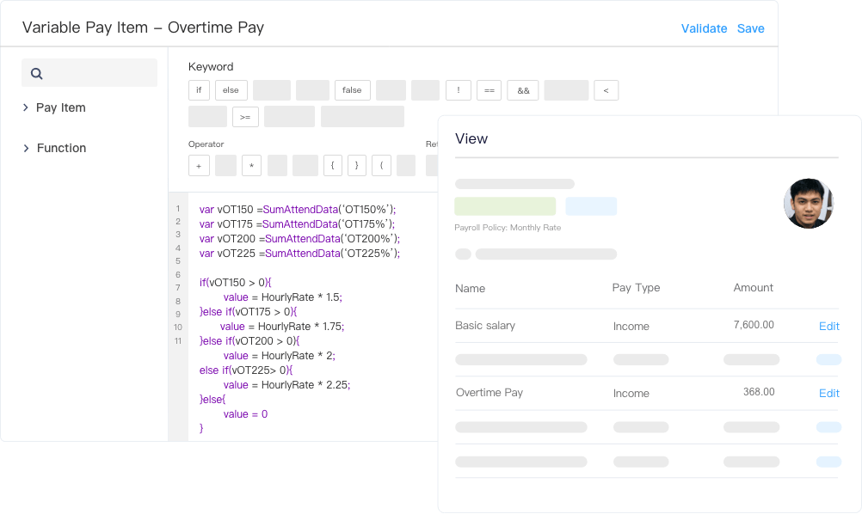Click the Amount column header
This screenshot has height=514, width=862.
pyautogui.click(x=753, y=288)
